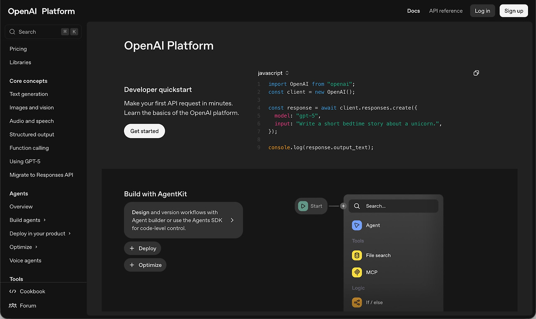Image resolution: width=536 pixels, height=319 pixels.
Task: Switch to the Docs tab
Action: coord(414,11)
